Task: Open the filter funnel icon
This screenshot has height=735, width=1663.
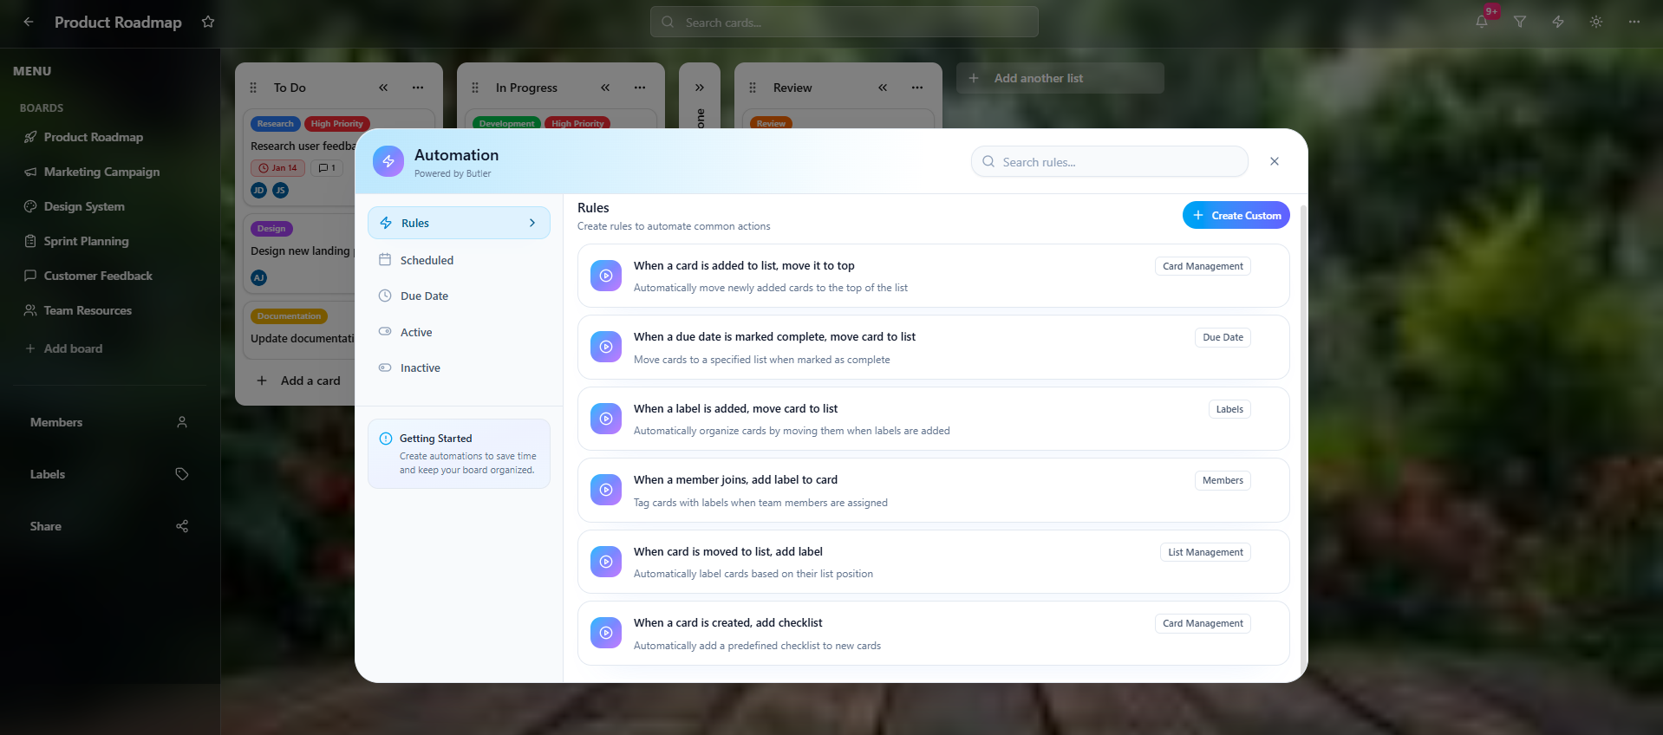Action: [1520, 22]
